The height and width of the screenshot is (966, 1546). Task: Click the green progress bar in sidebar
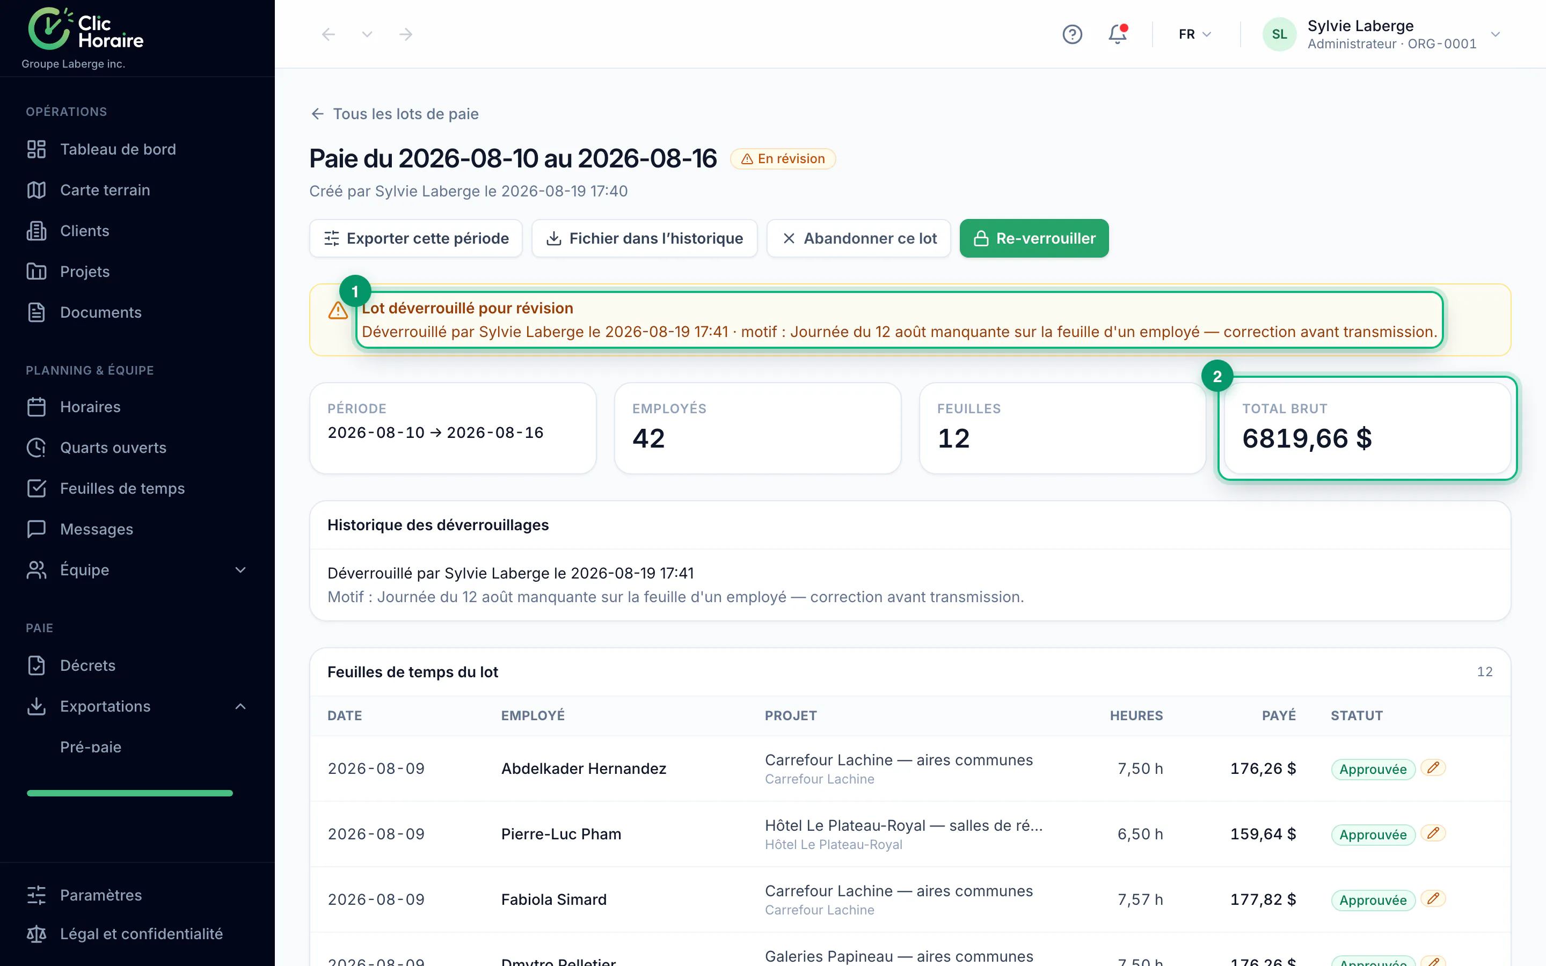pos(130,793)
